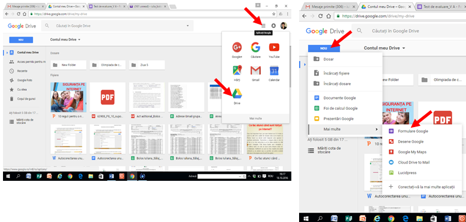Image resolution: width=466 pixels, height=222 pixels.
Task: Choose Dosar in the NOU menu
Action: click(345, 59)
